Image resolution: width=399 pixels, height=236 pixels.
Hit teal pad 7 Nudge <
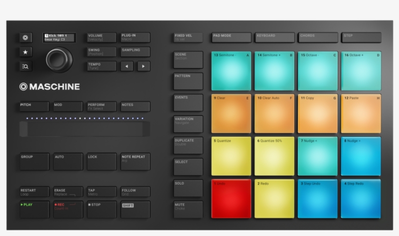(x=318, y=157)
